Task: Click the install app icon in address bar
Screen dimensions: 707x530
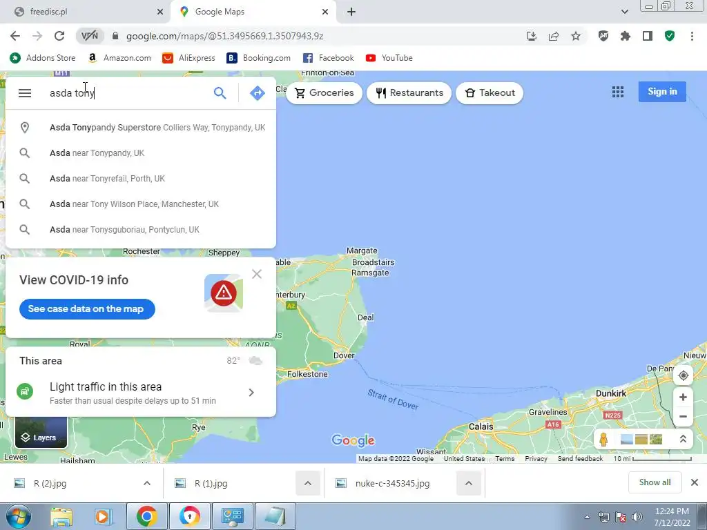Action: coord(532,36)
